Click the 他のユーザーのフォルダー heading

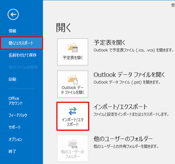click(x=123, y=139)
